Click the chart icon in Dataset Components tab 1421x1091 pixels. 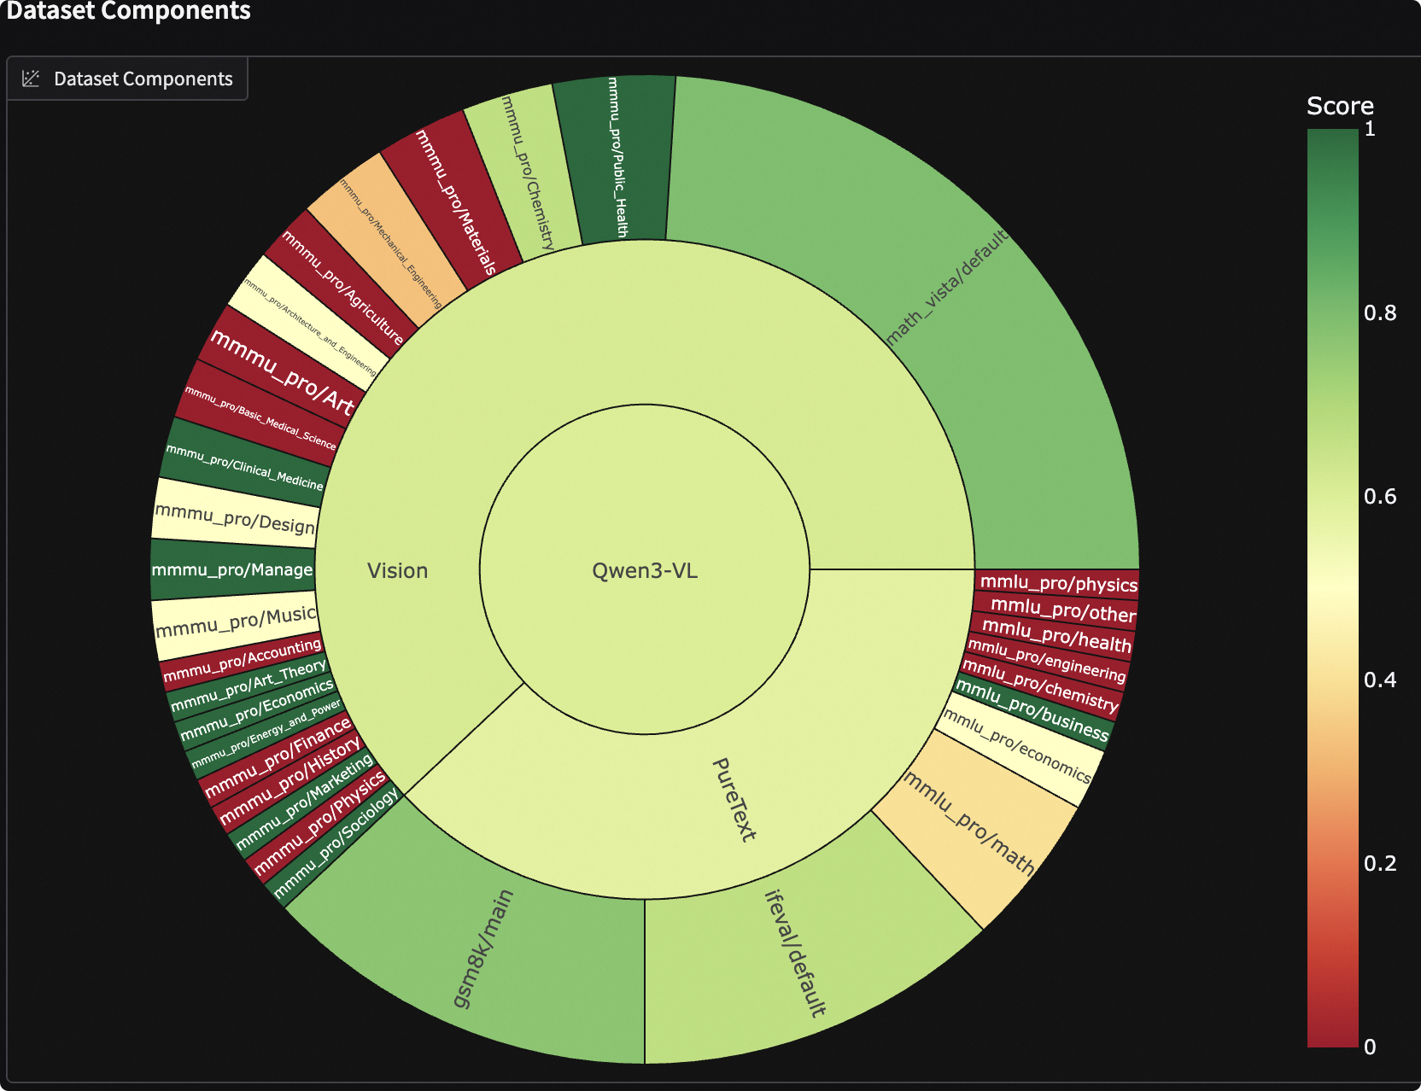[x=31, y=79]
